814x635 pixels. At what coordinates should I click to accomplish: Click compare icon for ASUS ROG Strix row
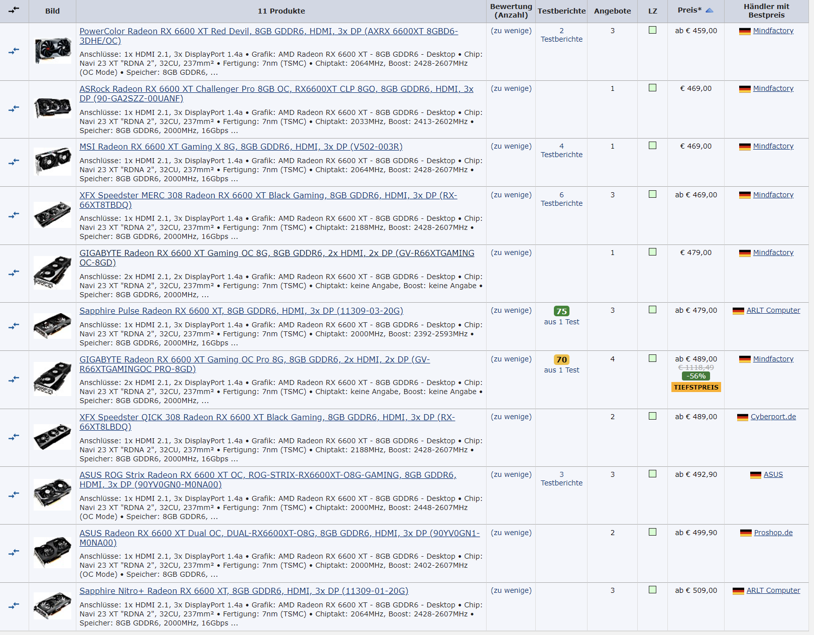14,494
